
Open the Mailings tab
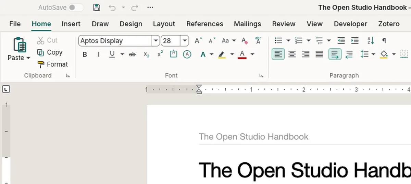click(247, 24)
